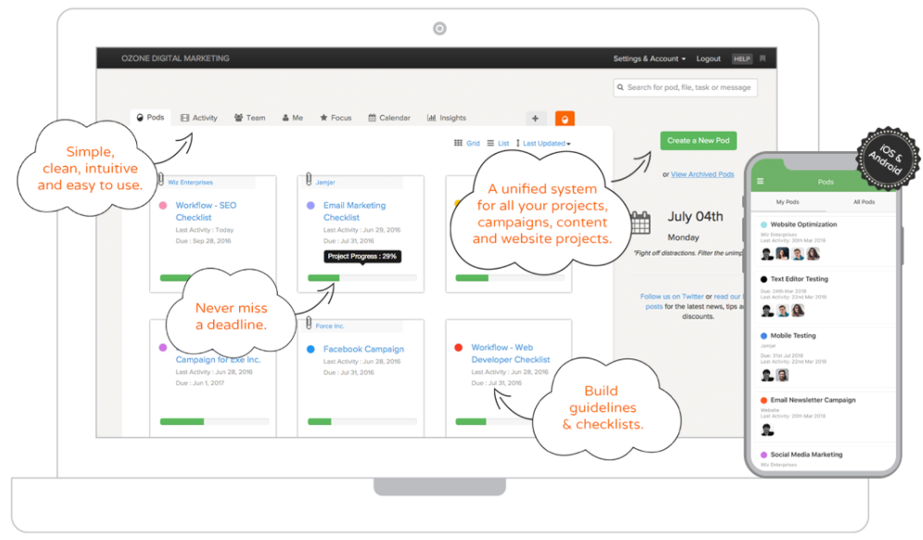
Task: Click the blue dot beside Facebook Campaign
Action: coord(310,349)
